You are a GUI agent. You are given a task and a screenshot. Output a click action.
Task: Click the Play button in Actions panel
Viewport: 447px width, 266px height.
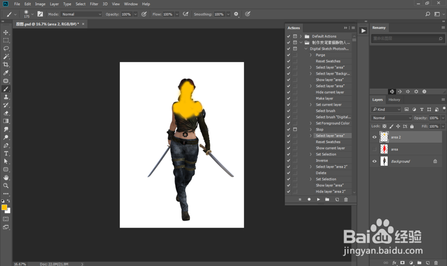[x=318, y=199]
